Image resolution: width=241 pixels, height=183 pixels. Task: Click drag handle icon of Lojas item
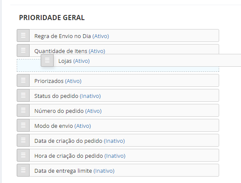pyautogui.click(x=47, y=60)
